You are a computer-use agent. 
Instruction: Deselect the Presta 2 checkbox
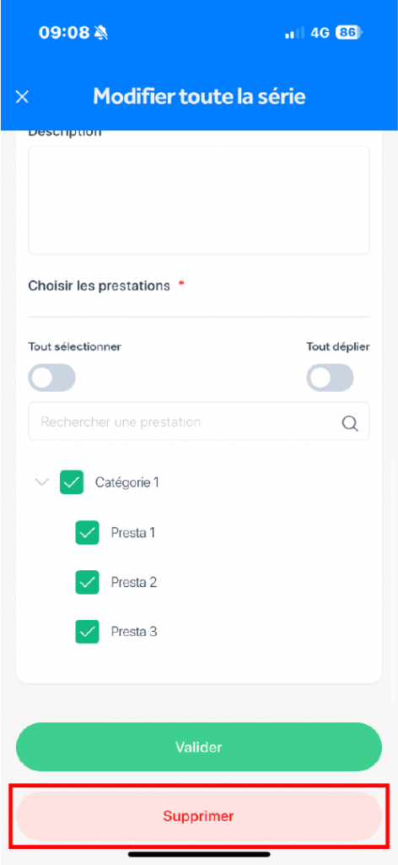coord(87,582)
